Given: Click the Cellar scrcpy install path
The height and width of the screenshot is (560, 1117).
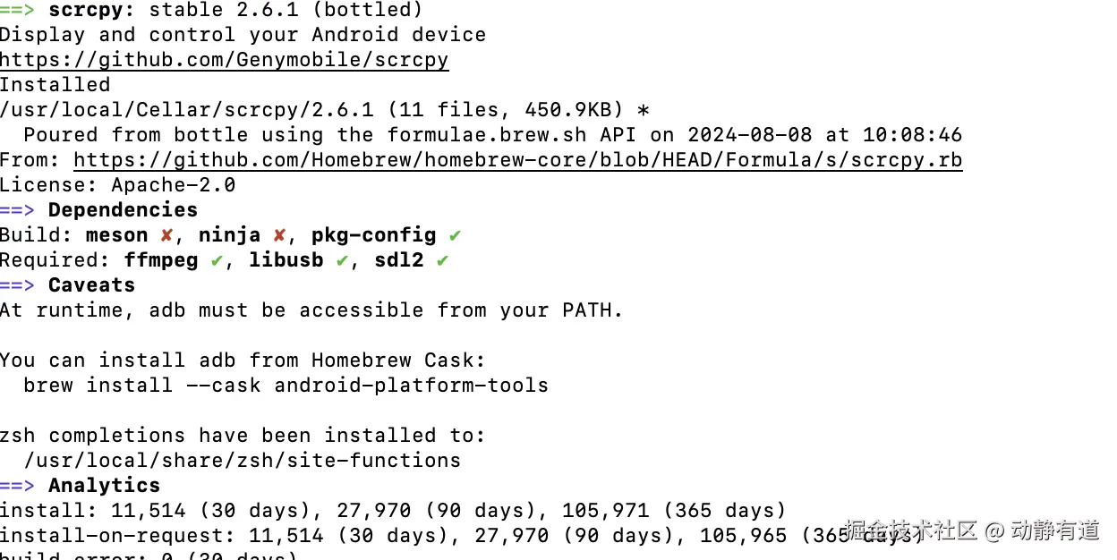Looking at the screenshot, I should click(x=186, y=110).
